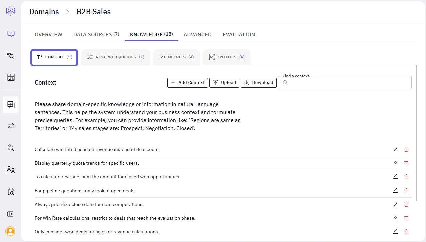
Task: Open the users management icon
Action: point(10,170)
